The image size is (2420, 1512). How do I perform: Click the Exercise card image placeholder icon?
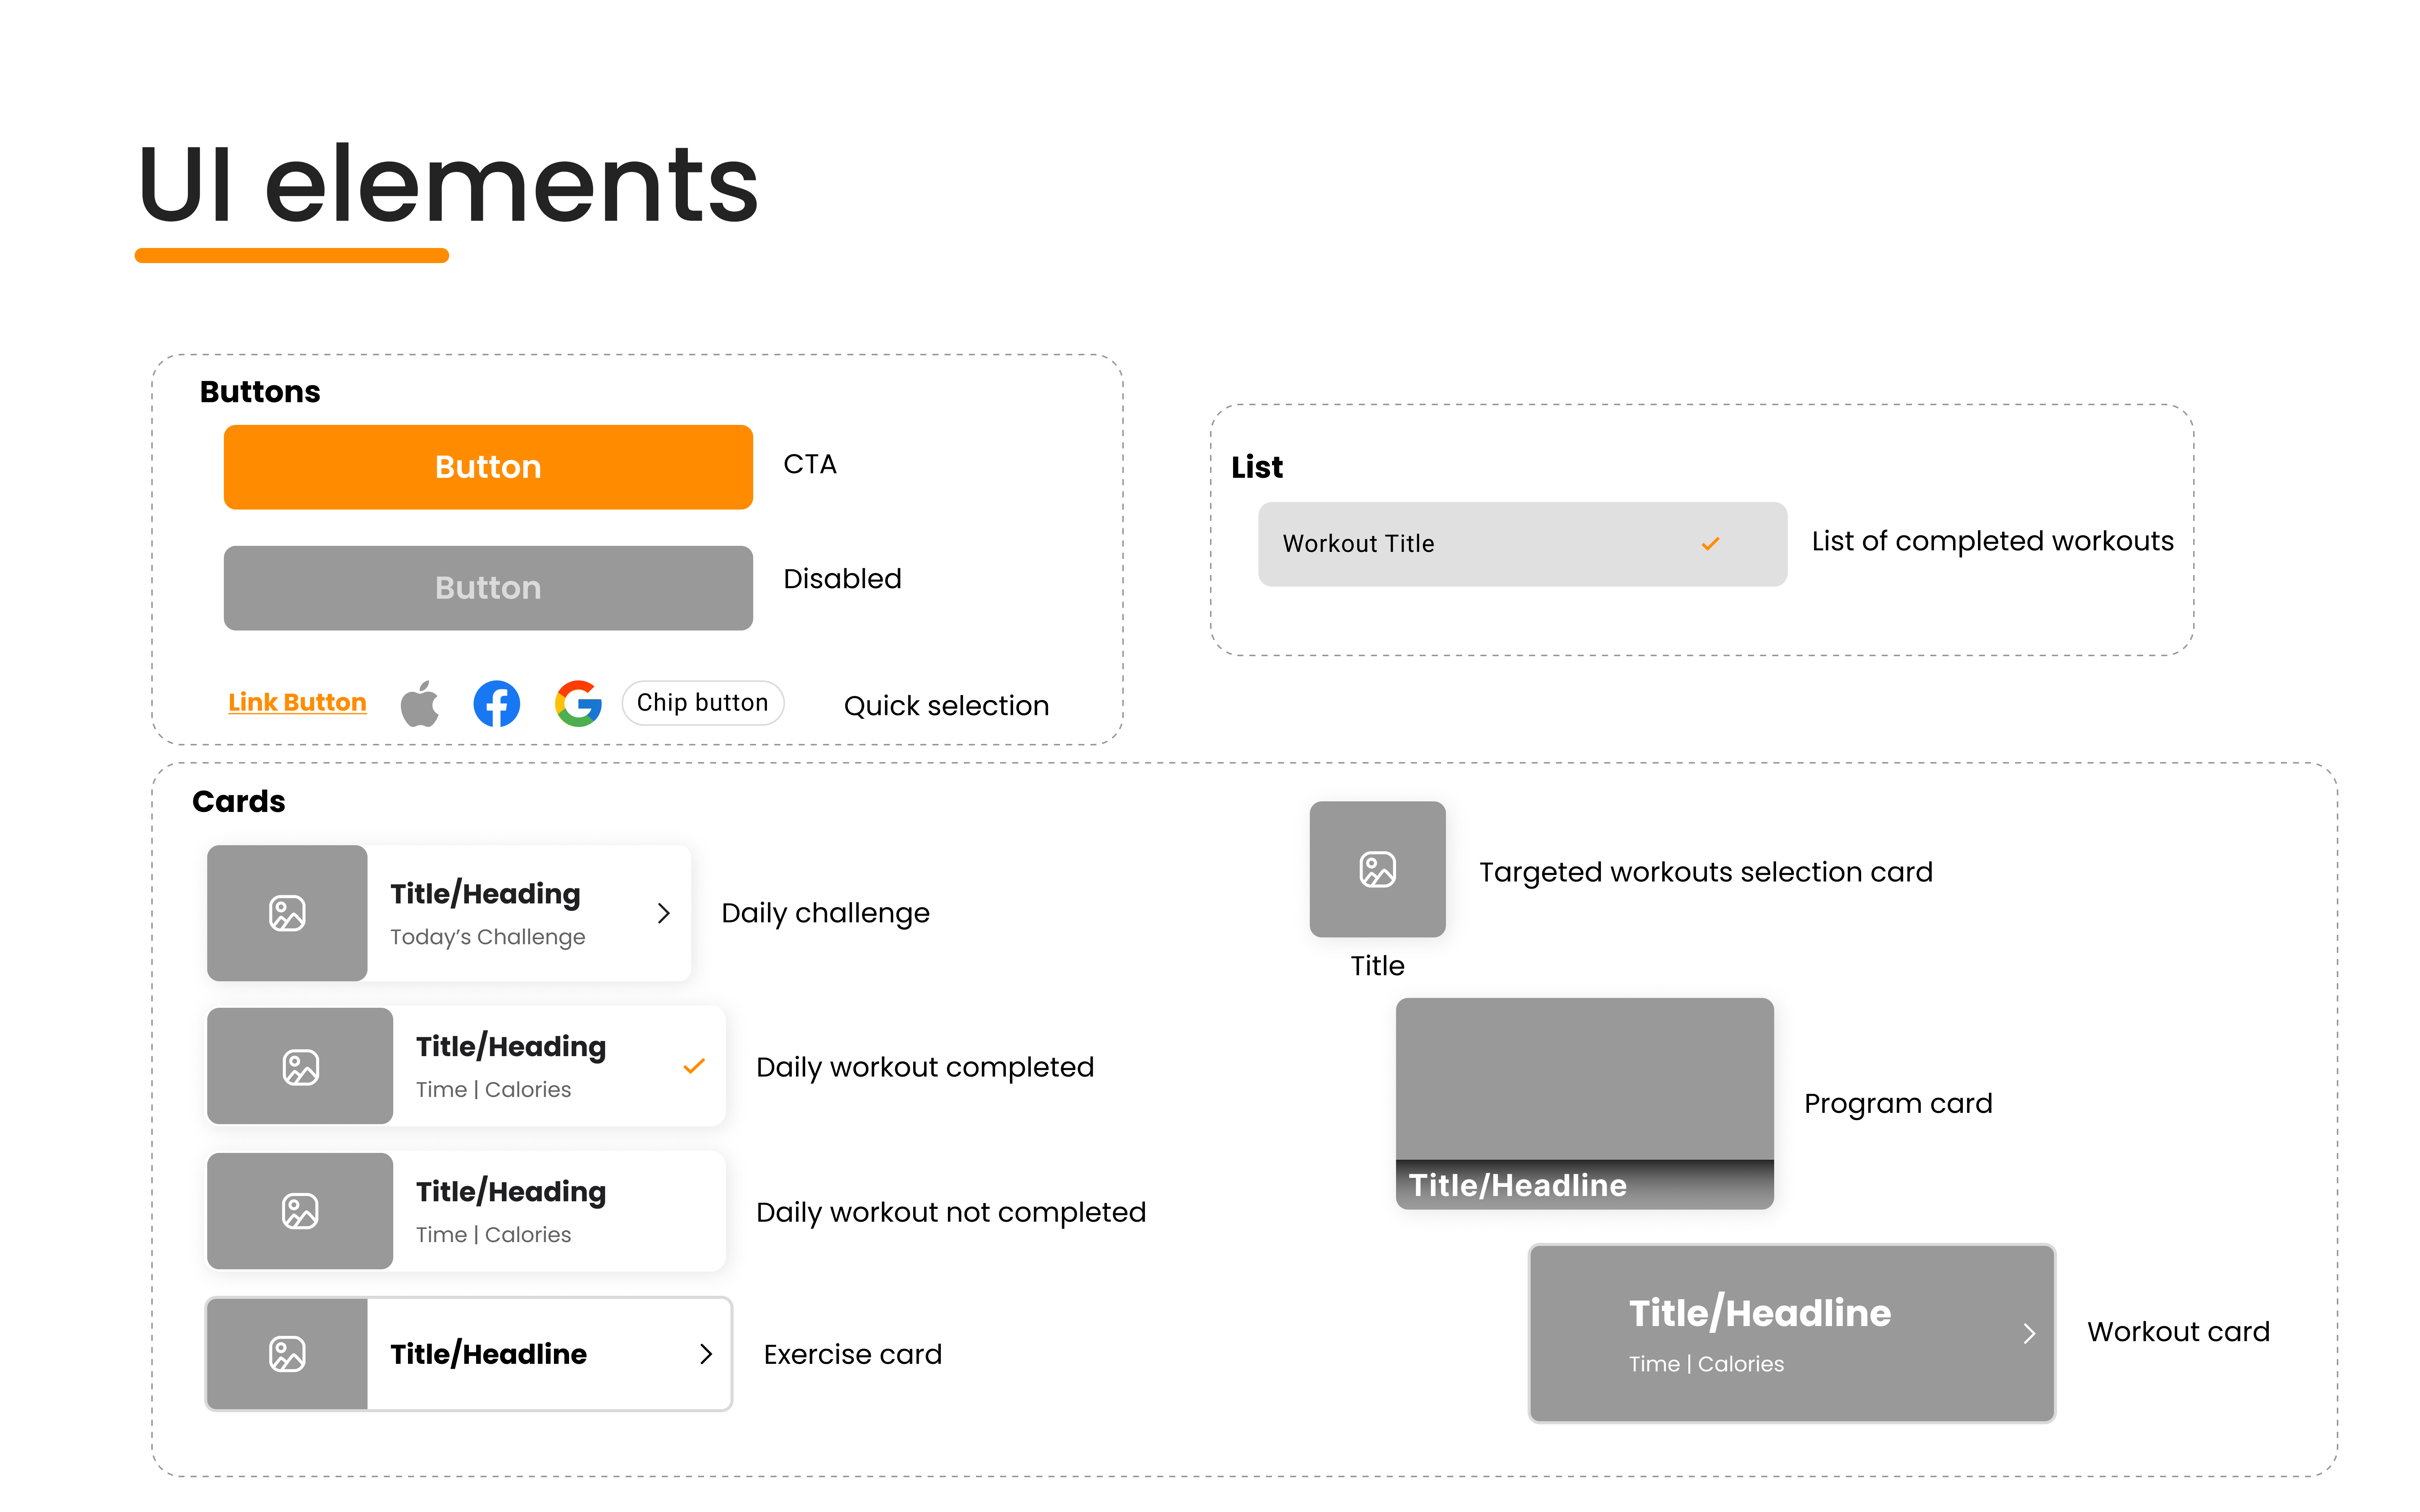point(287,1354)
